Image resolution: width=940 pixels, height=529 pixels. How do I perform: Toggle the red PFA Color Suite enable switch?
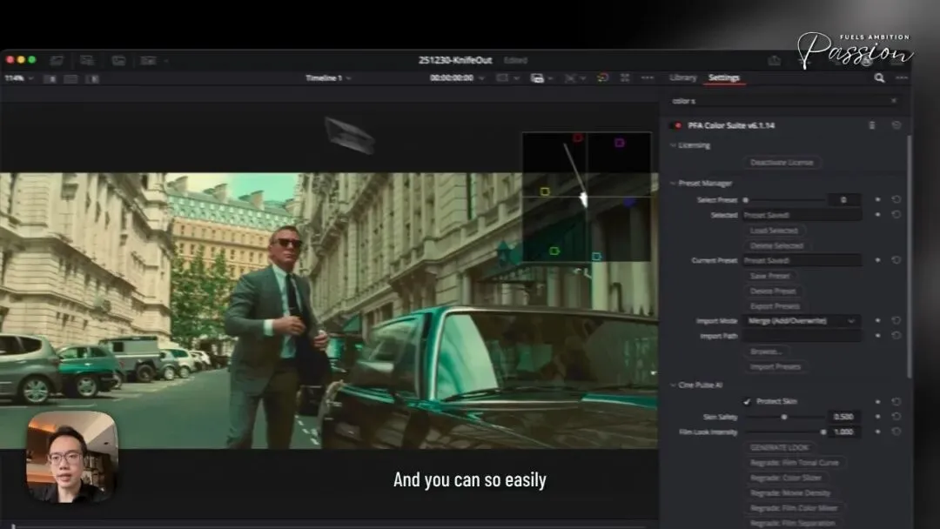click(x=677, y=125)
